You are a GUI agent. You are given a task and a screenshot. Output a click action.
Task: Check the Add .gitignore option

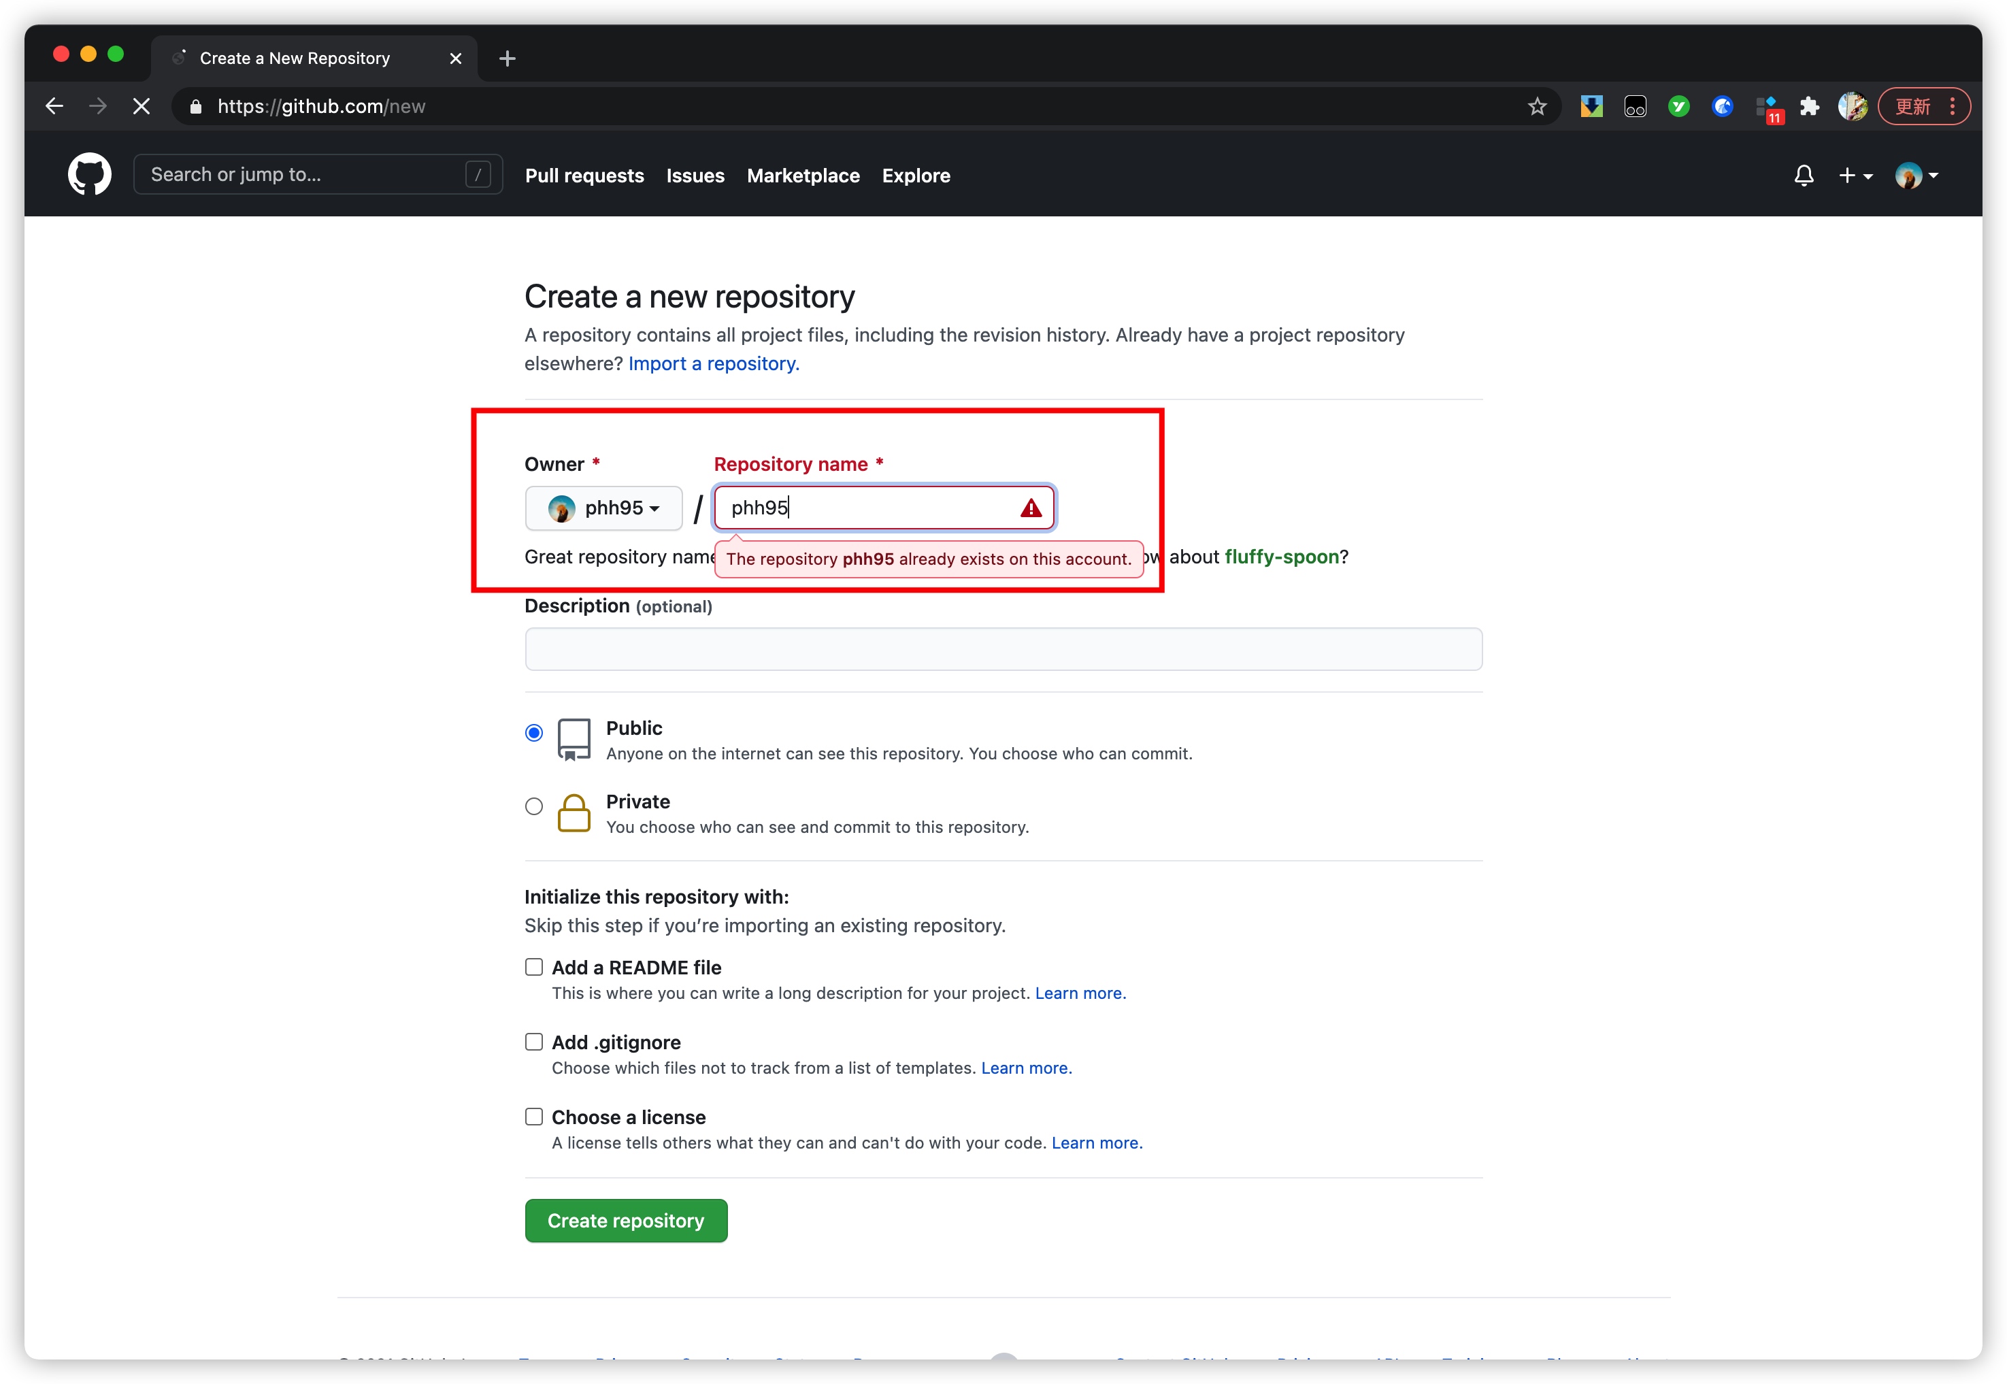pos(534,1042)
